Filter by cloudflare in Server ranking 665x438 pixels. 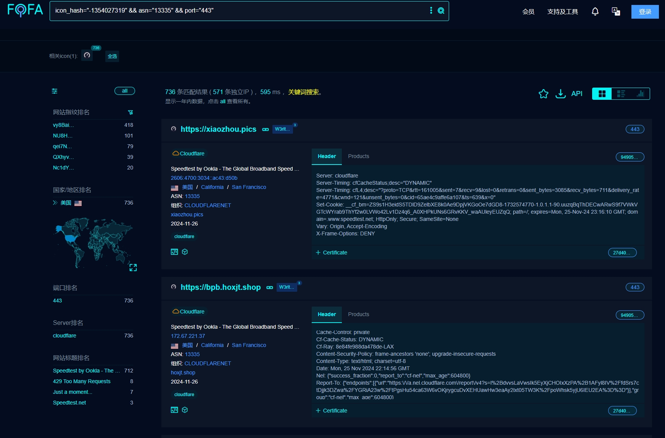tap(64, 336)
